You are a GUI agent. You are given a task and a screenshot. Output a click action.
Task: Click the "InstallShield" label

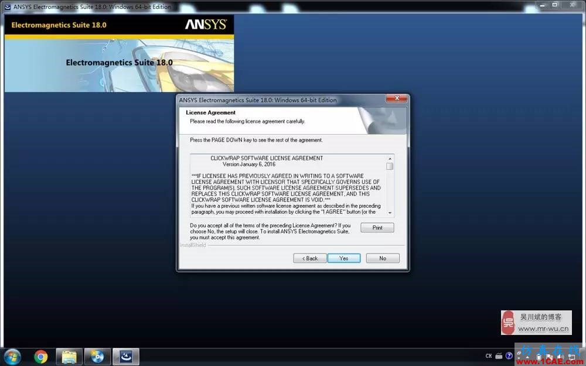coord(193,245)
